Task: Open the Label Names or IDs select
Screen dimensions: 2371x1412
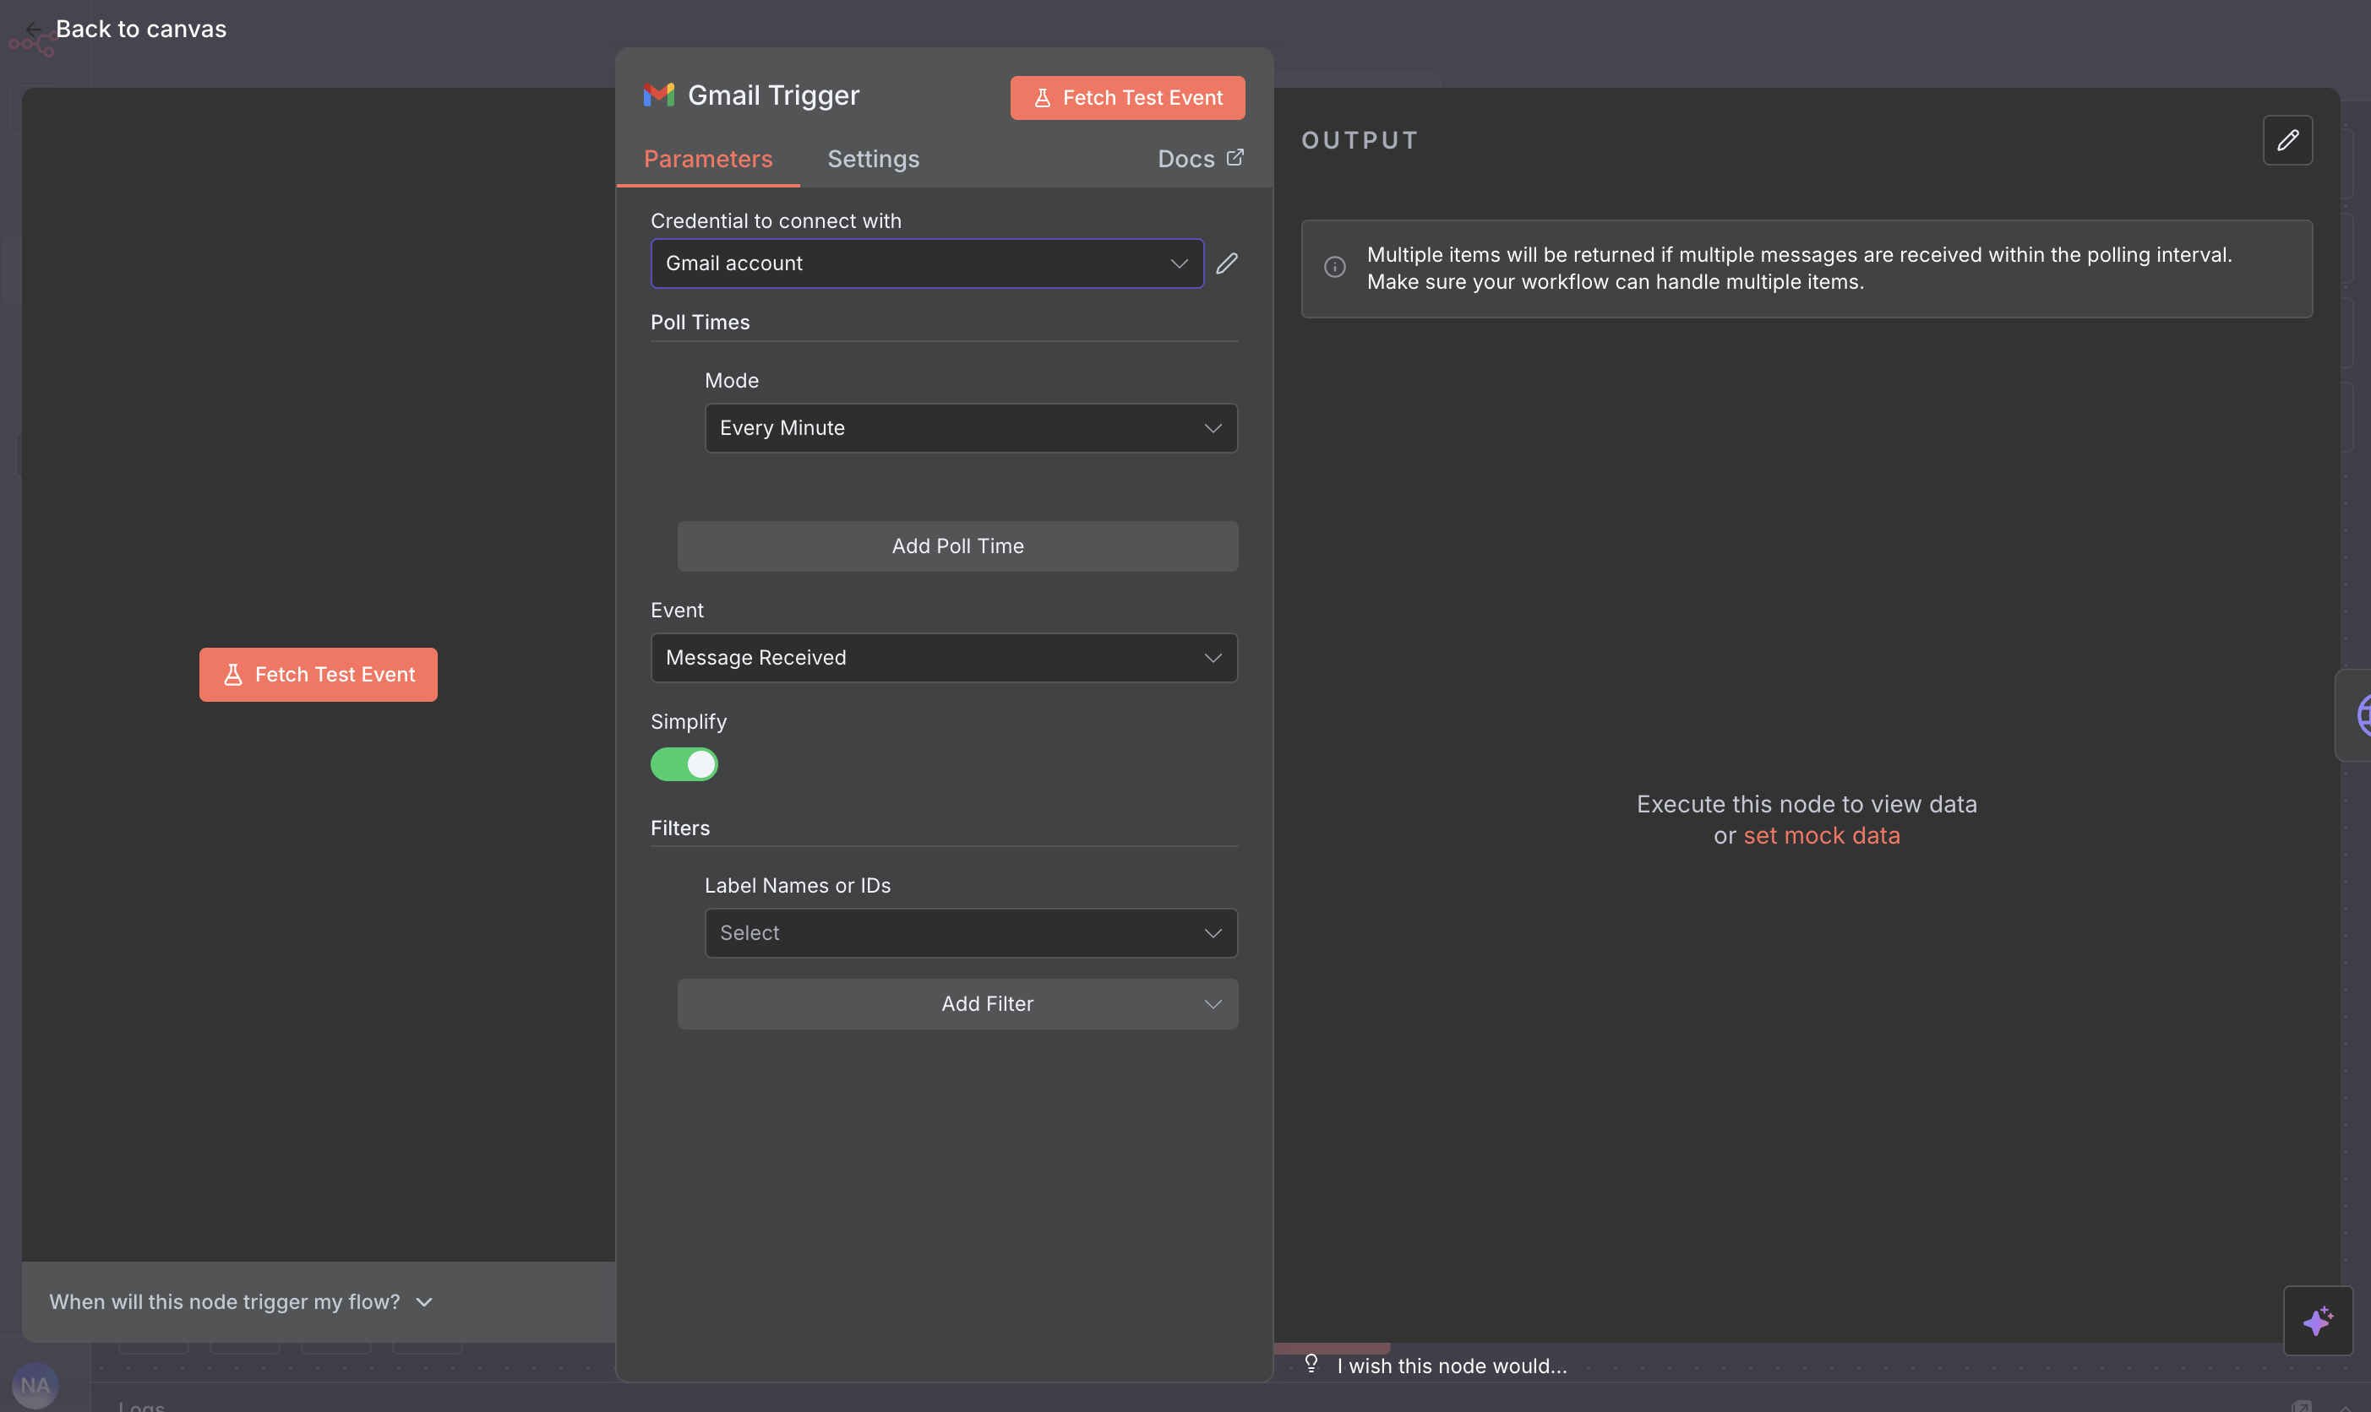Action: point(970,932)
